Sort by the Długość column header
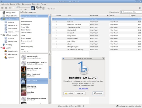142x108 pixels. click(x=135, y=16)
